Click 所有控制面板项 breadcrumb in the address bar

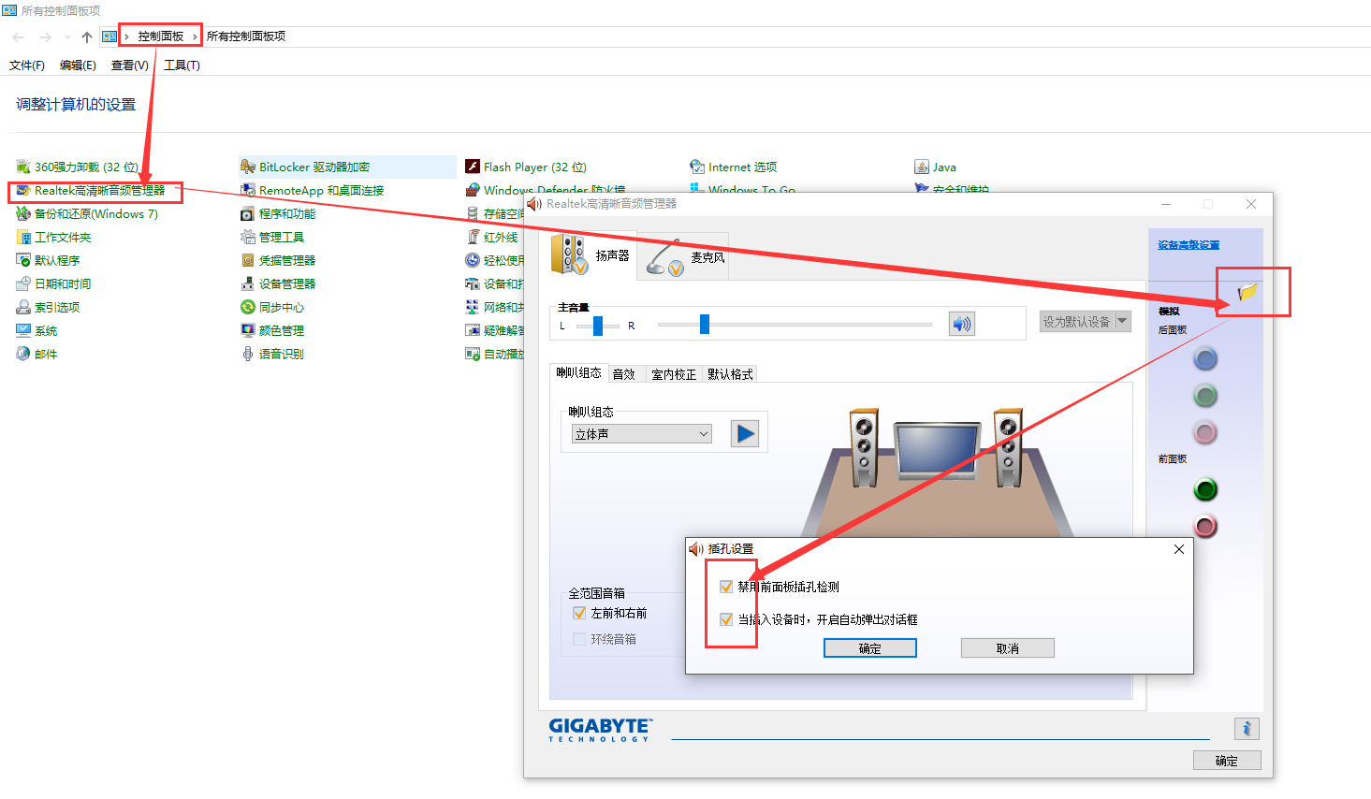[x=246, y=36]
